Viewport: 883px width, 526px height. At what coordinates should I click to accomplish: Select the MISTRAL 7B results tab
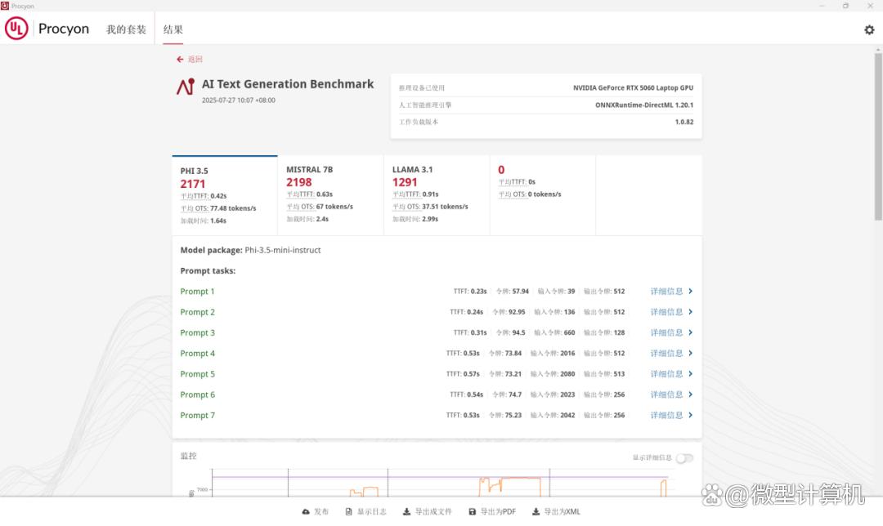click(x=330, y=194)
